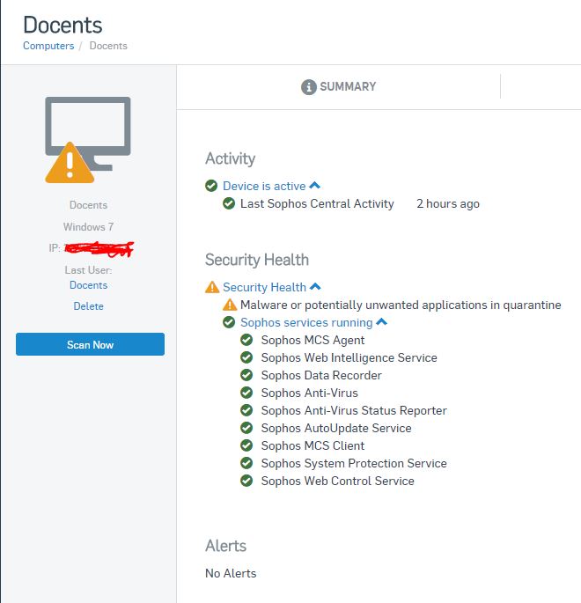Open the Summary tab
Image resolution: width=581 pixels, height=603 pixels.
338,87
